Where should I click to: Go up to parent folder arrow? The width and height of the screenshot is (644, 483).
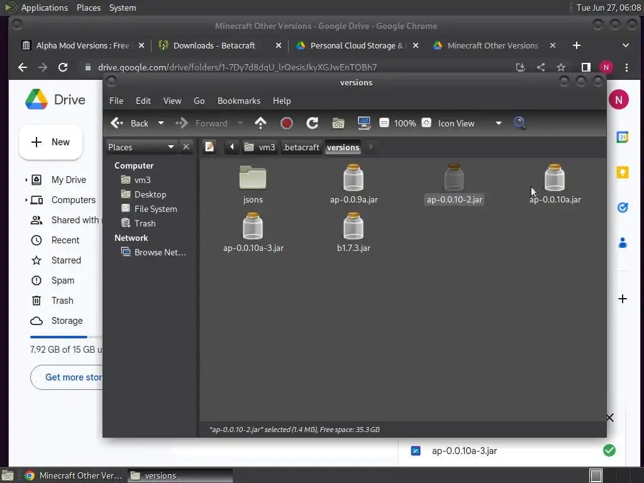tap(260, 123)
